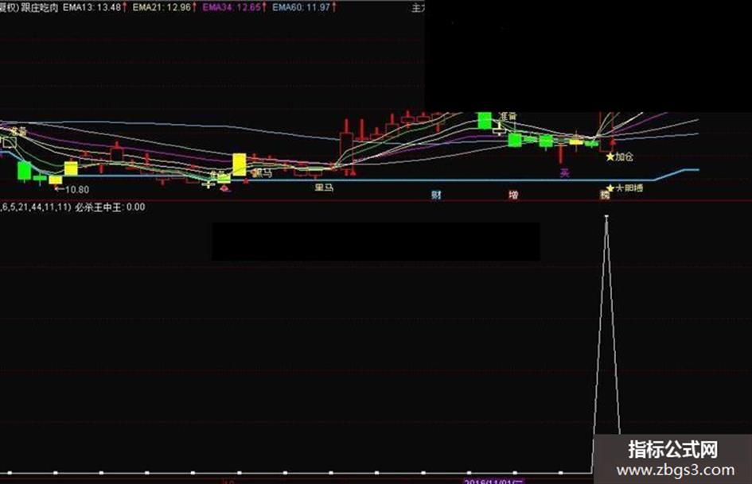Screen dimensions: 752x484
Task: Click the 财 event marker
Action: 436,195
